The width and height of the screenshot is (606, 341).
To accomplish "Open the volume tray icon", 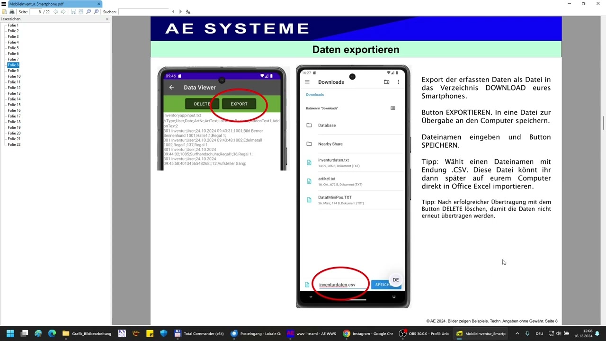I will [558, 333].
